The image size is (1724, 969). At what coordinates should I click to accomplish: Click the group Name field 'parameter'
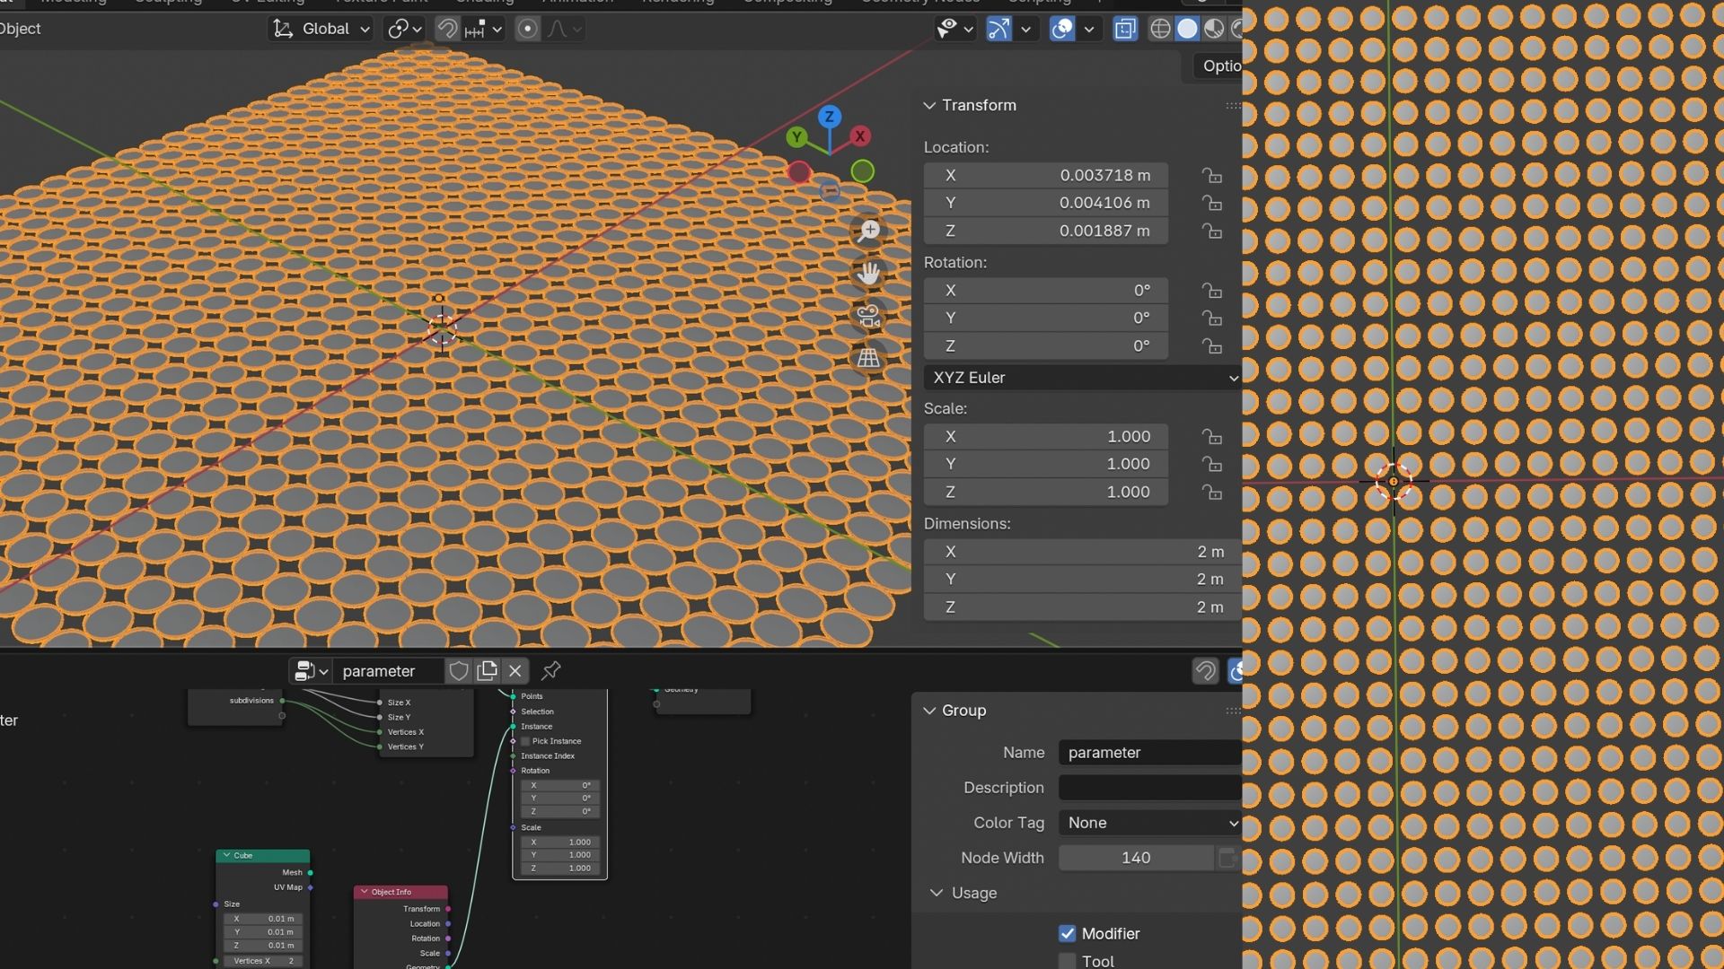pyautogui.click(x=1150, y=753)
